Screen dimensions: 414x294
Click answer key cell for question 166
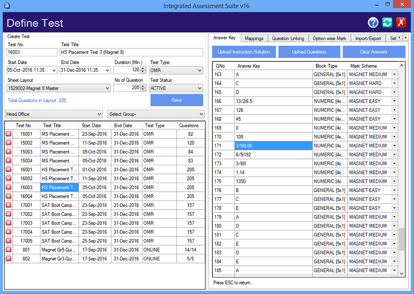274,101
